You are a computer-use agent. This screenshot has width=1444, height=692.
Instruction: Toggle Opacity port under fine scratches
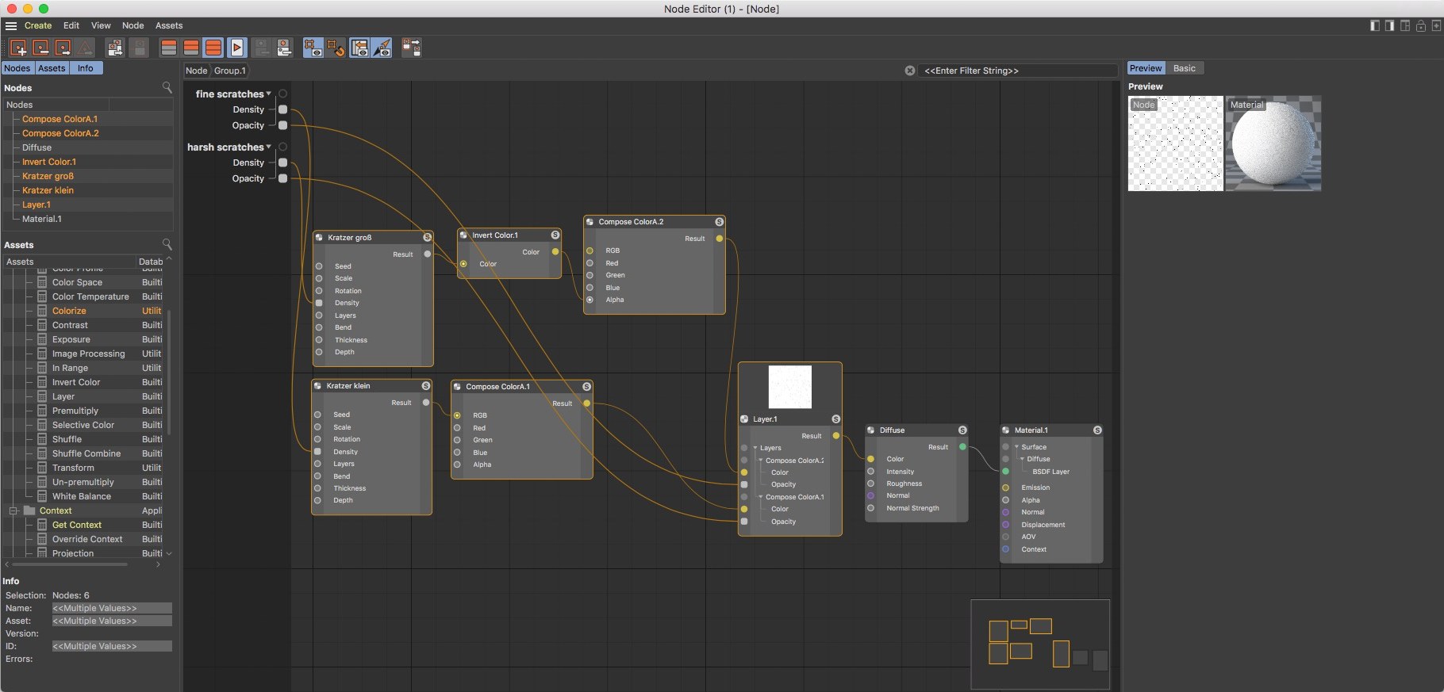282,125
